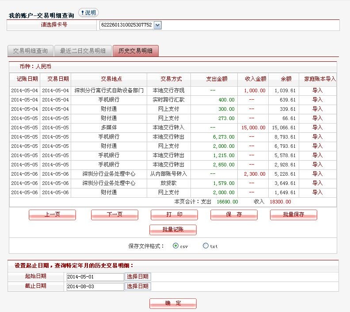Screen dimensions: 350x312
Task: Click the 批量记账 batch bookkeeping button
Action: click(173, 230)
